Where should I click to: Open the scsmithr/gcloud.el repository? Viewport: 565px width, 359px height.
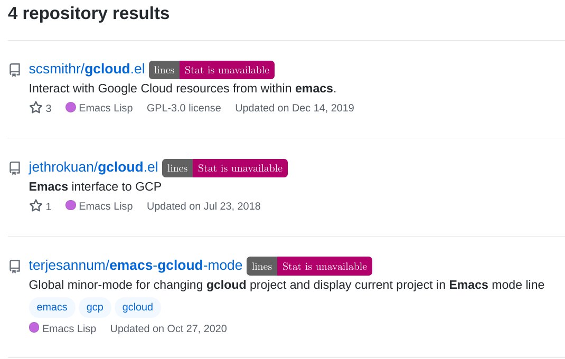click(87, 69)
